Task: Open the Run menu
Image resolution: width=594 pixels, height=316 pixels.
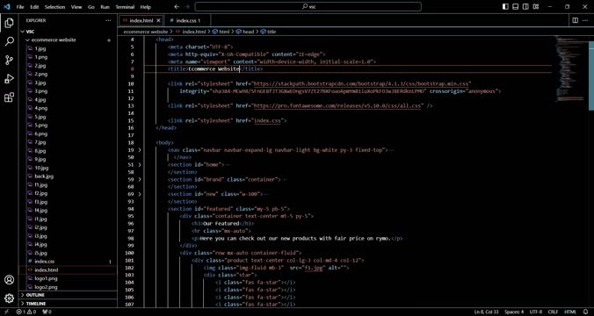Action: pos(105,7)
